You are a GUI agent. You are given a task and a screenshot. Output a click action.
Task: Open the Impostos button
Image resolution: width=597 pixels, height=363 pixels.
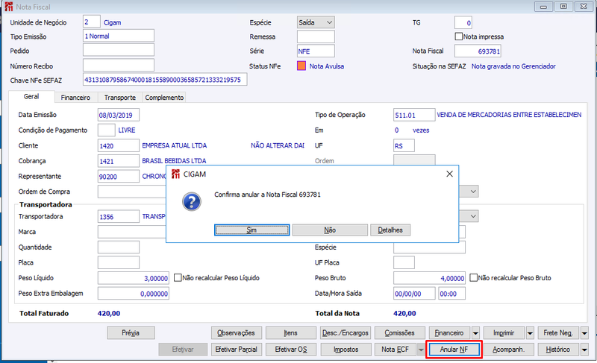346,350
